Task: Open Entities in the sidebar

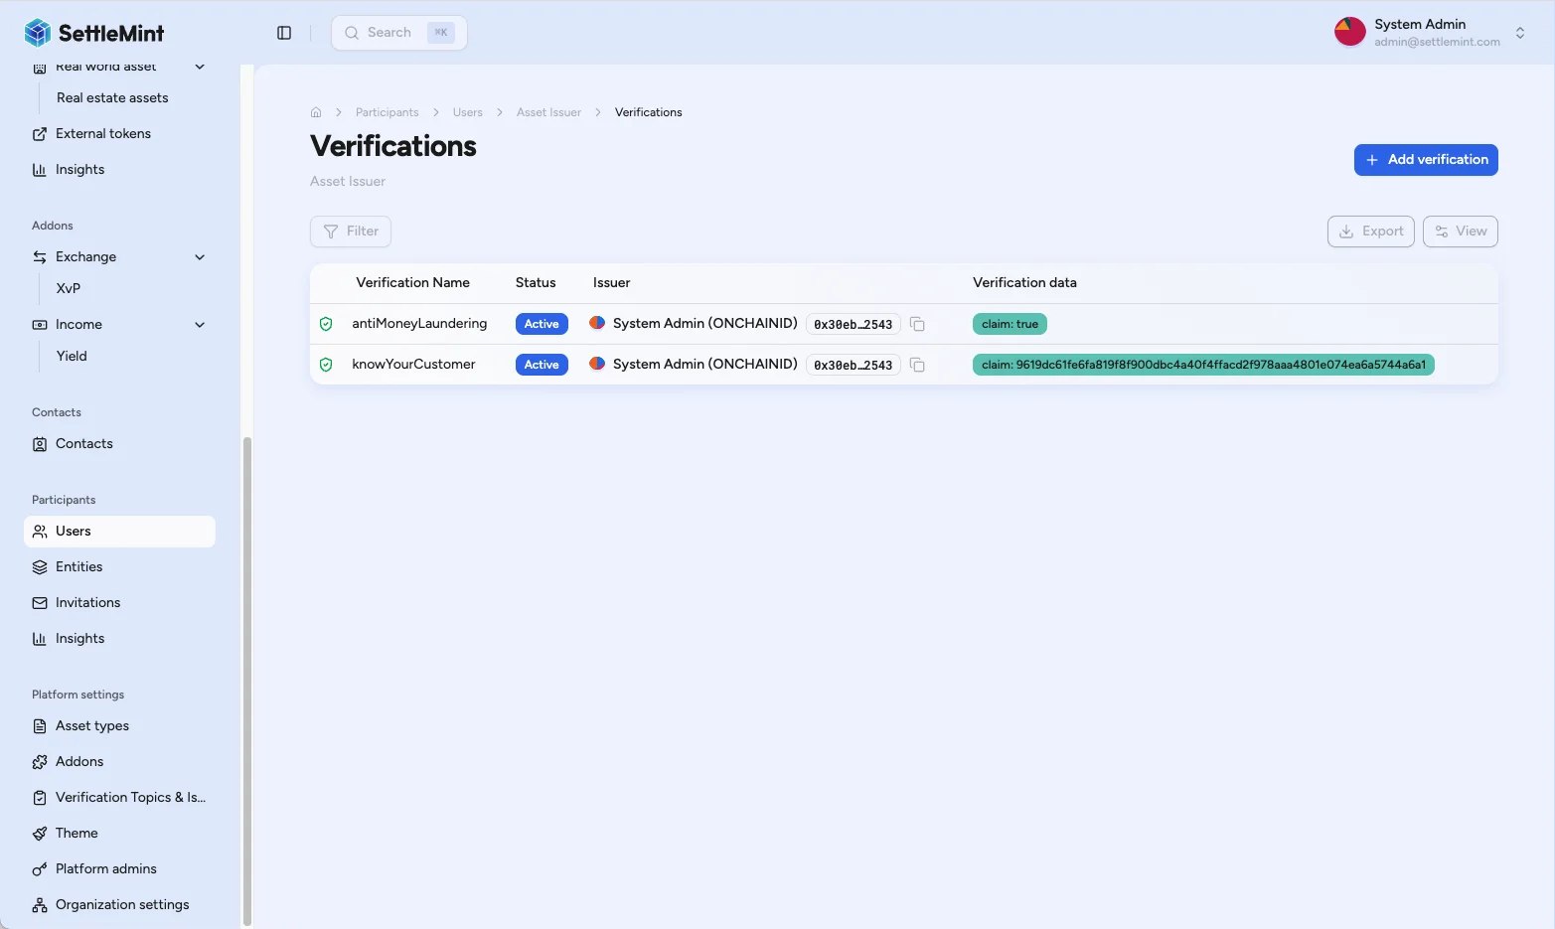Action: tap(78, 567)
